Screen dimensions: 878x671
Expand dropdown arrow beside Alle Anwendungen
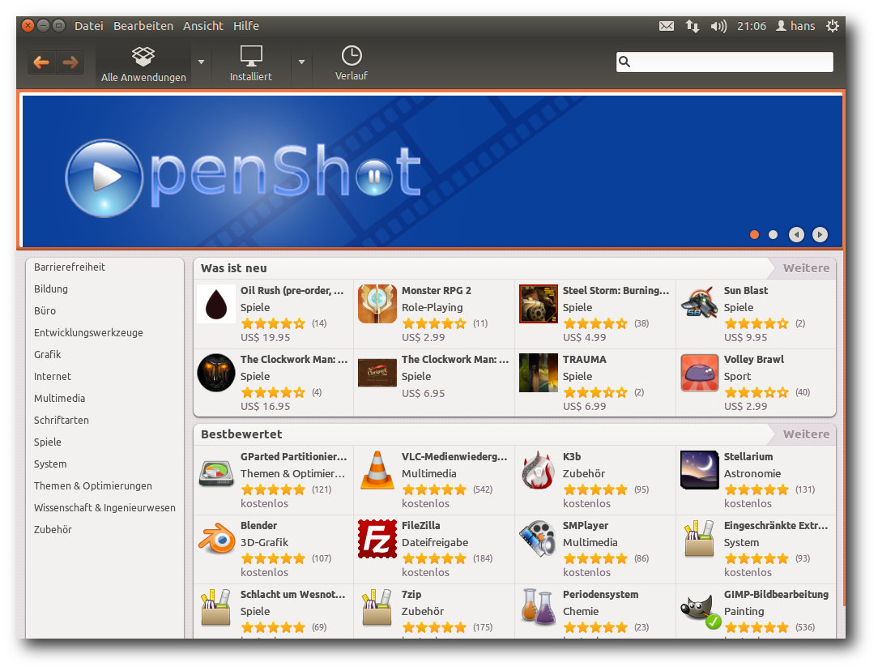201,62
